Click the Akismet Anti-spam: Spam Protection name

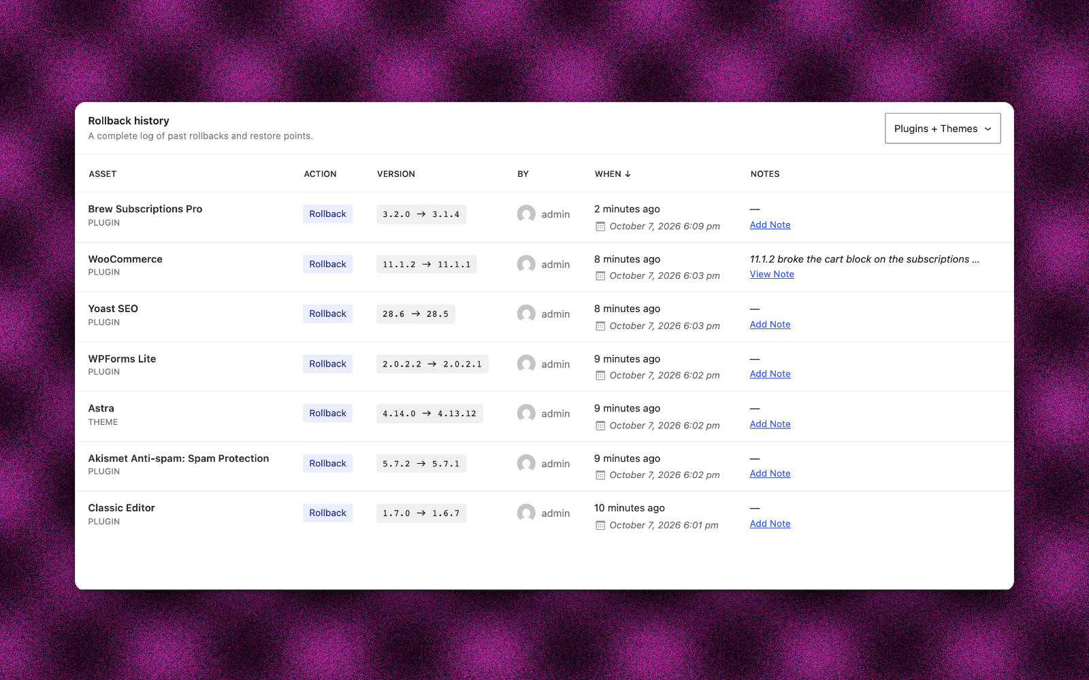(178, 458)
